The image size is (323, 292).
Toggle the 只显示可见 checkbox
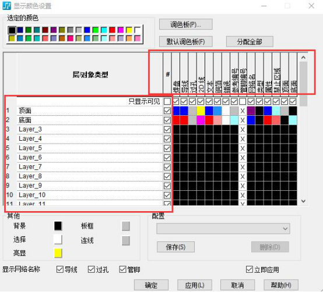[x=167, y=101]
